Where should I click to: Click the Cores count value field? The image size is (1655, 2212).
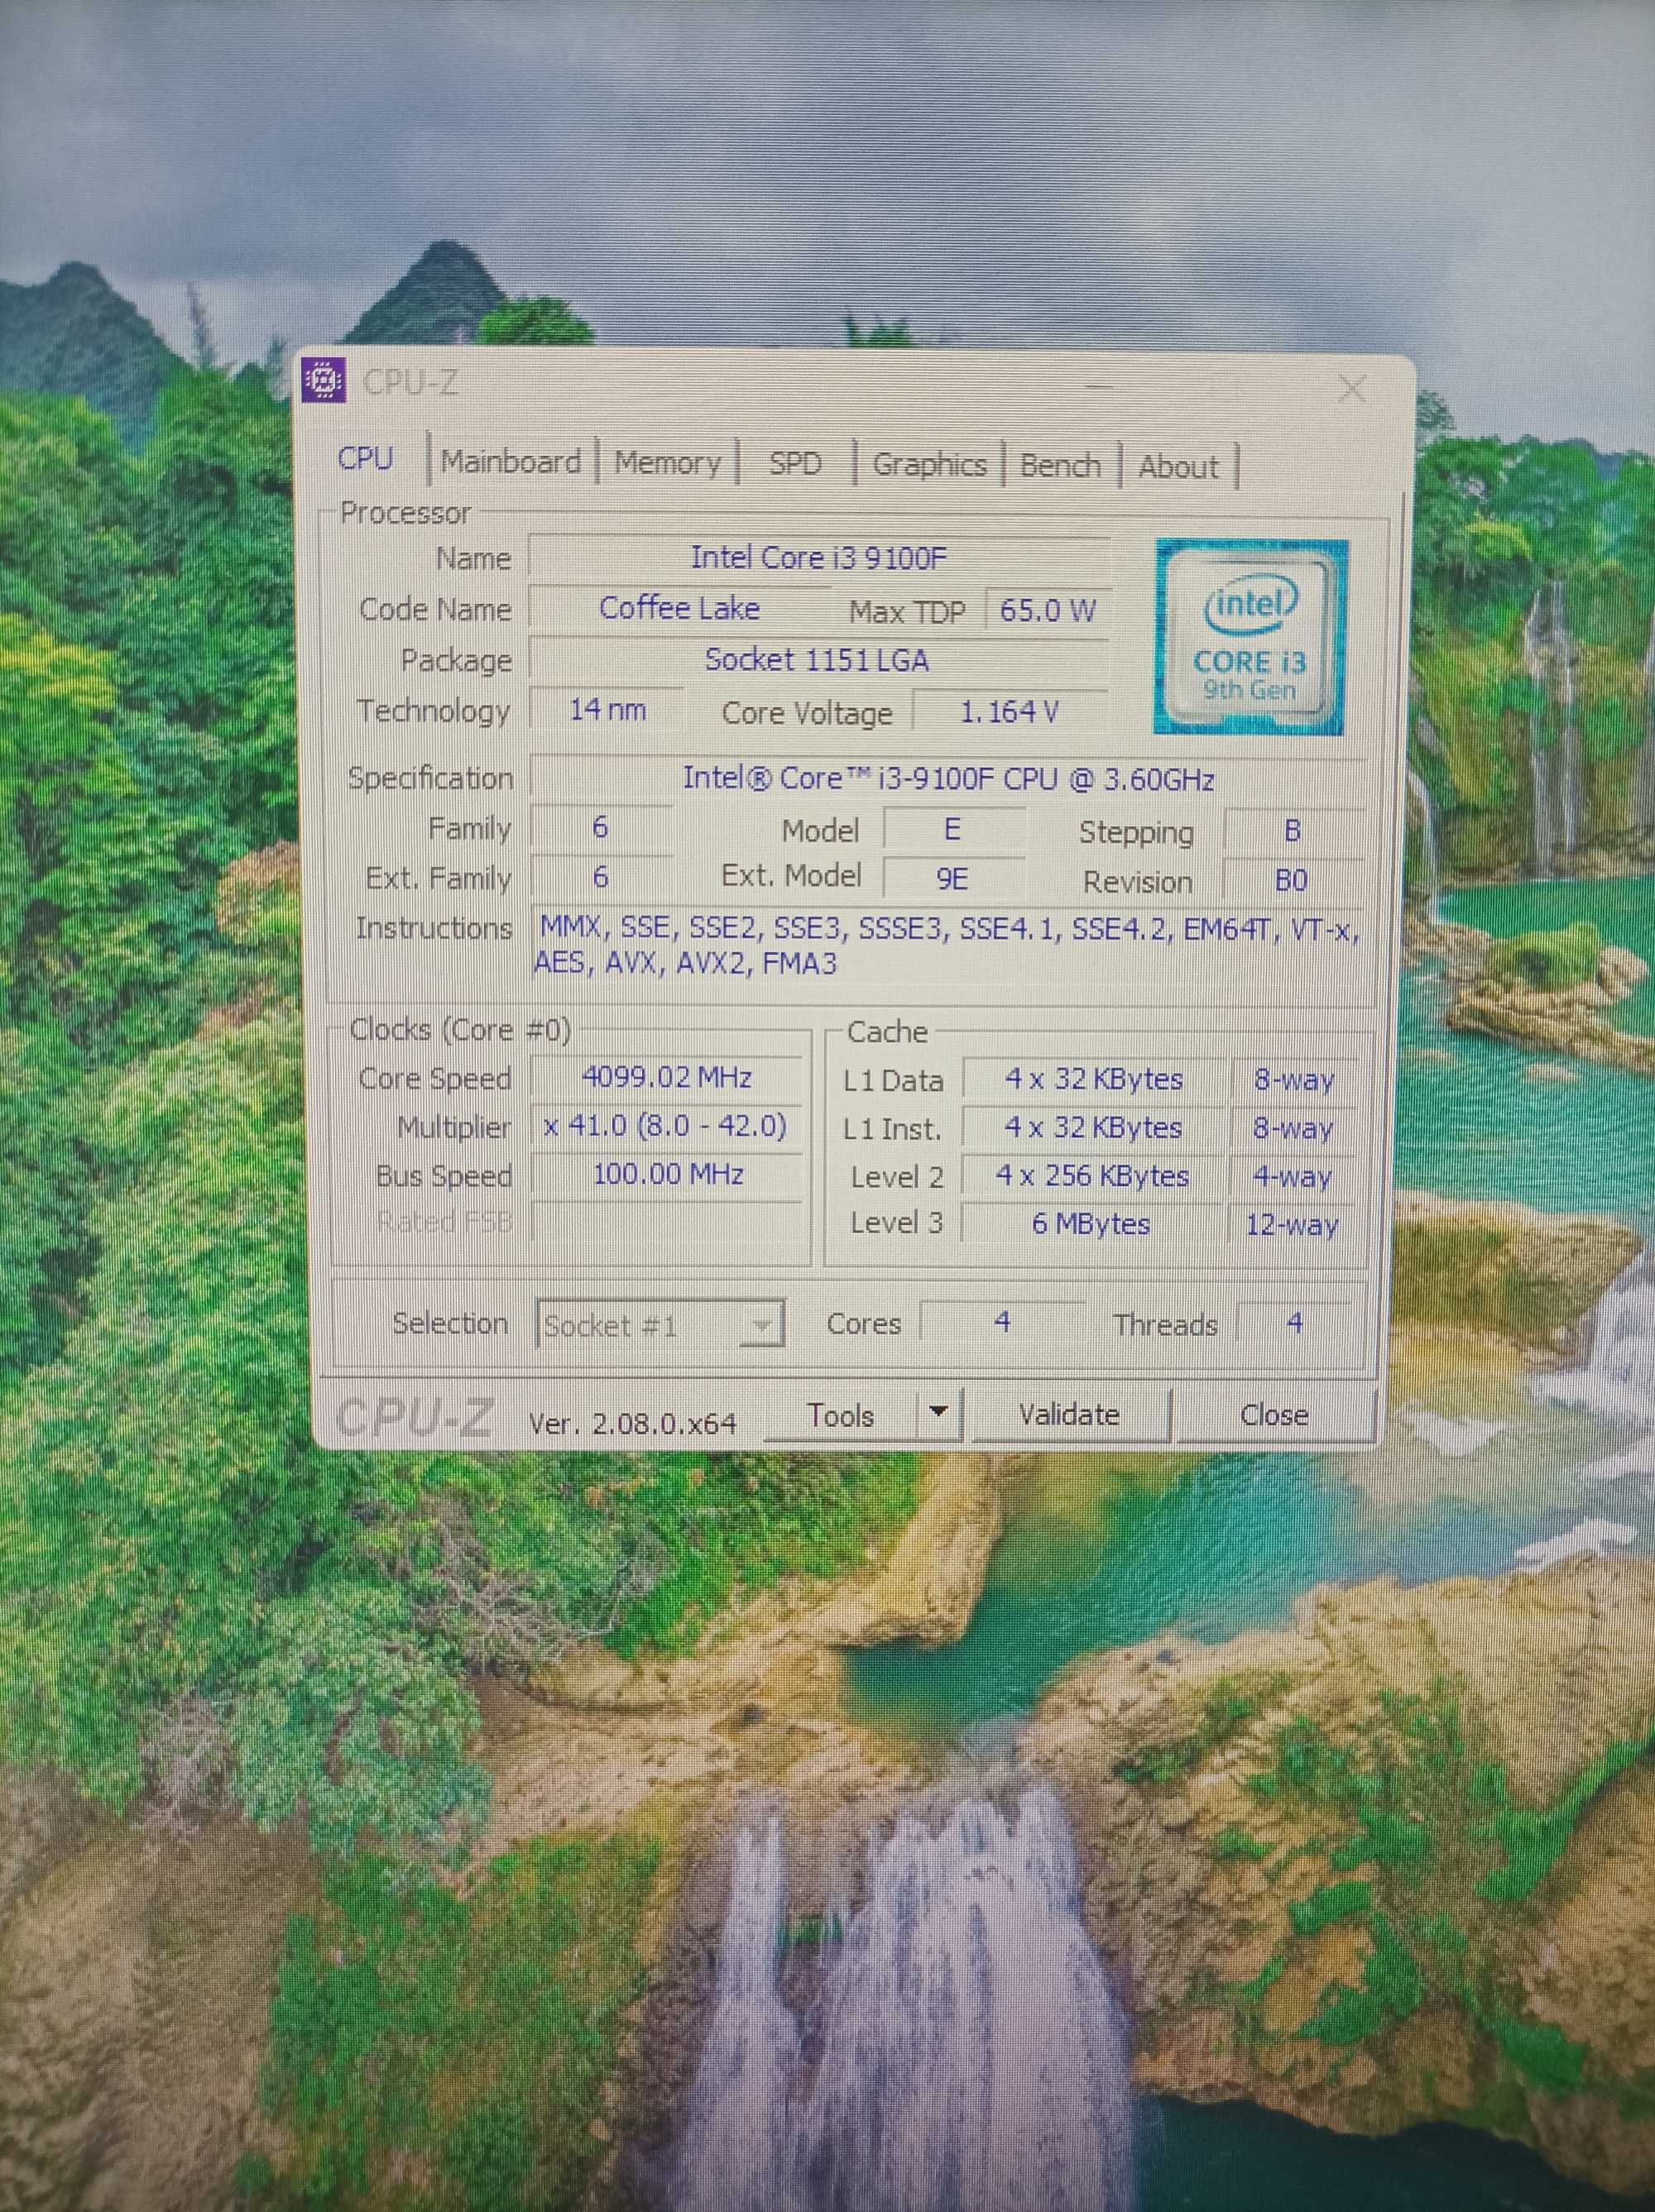coord(1001,1322)
